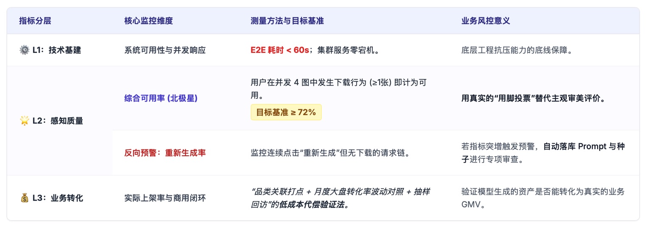The height and width of the screenshot is (232, 647).
Task: Click the star icon beside L2 感知质量
Action: point(24,121)
